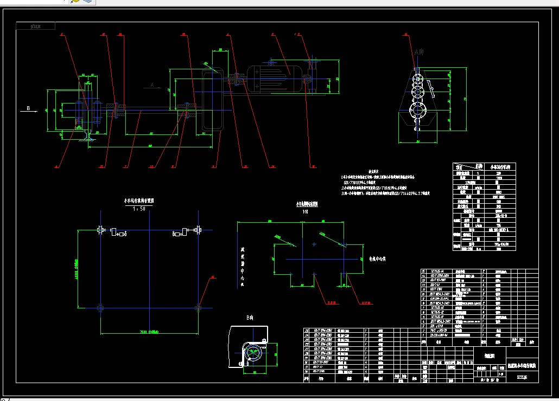Screen dimensions: 559x401
Task: Select the '电机中心线' annotation text
Action: coord(378,259)
